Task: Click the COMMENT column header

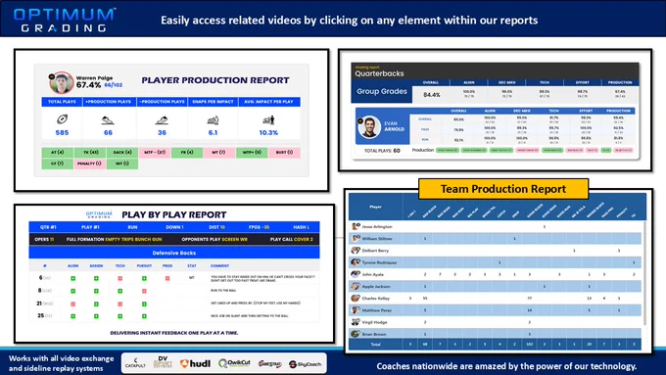Action: (219, 266)
